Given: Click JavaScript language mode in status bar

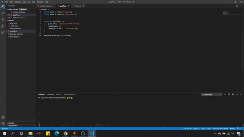Looking at the screenshot, I should [x=220, y=129].
